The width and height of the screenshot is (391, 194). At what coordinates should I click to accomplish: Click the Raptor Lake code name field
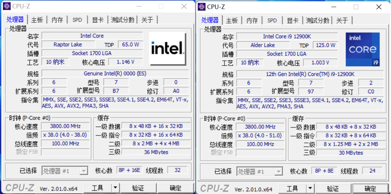tap(68, 45)
